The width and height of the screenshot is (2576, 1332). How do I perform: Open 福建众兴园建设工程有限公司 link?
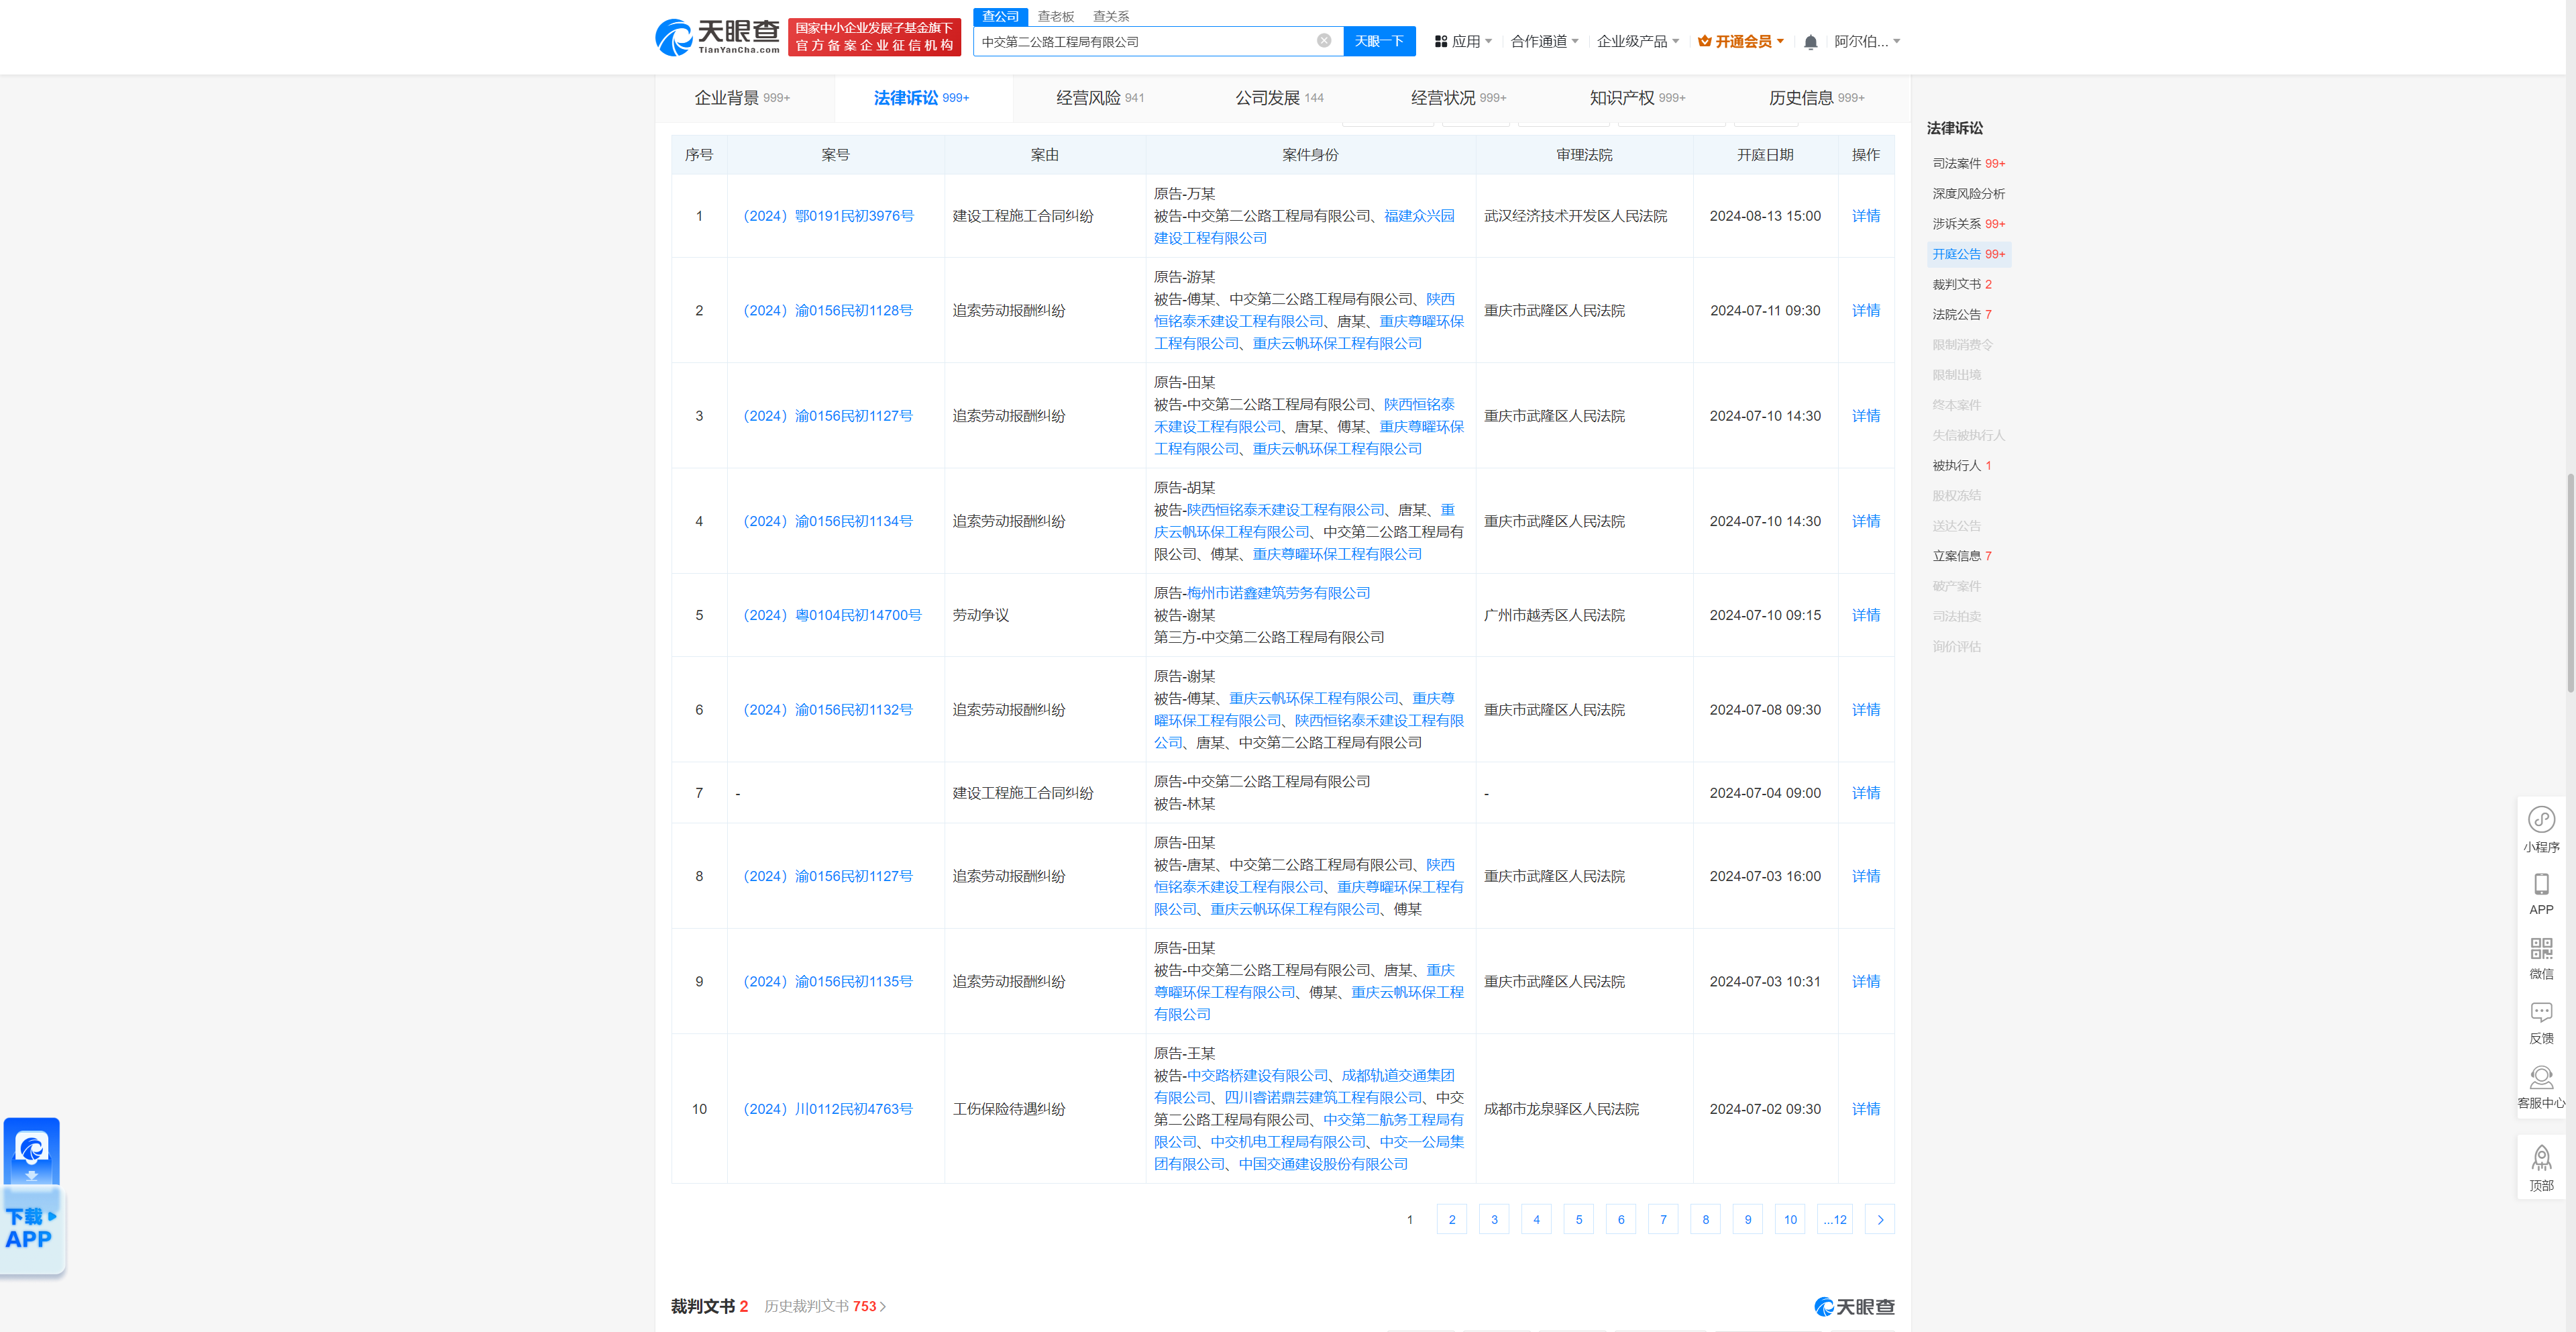[1304, 227]
